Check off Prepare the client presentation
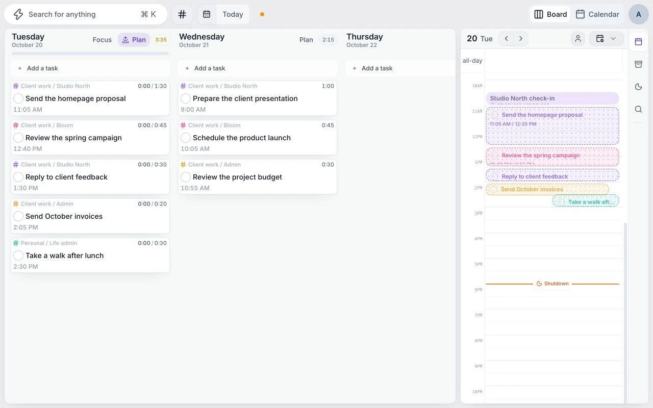Viewport: 653px width, 408px height. pos(186,98)
